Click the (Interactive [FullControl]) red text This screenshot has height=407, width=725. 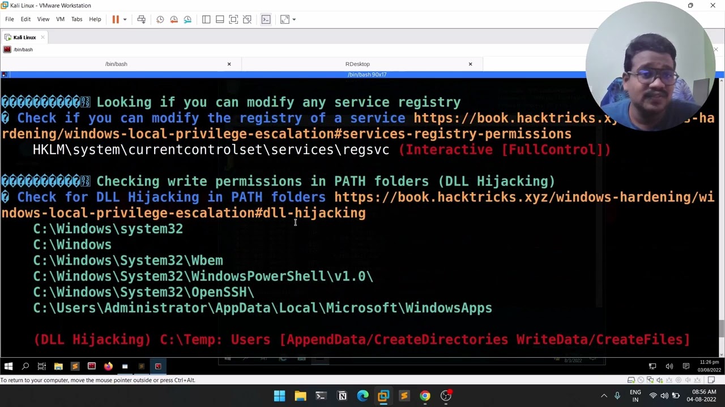coord(505,149)
